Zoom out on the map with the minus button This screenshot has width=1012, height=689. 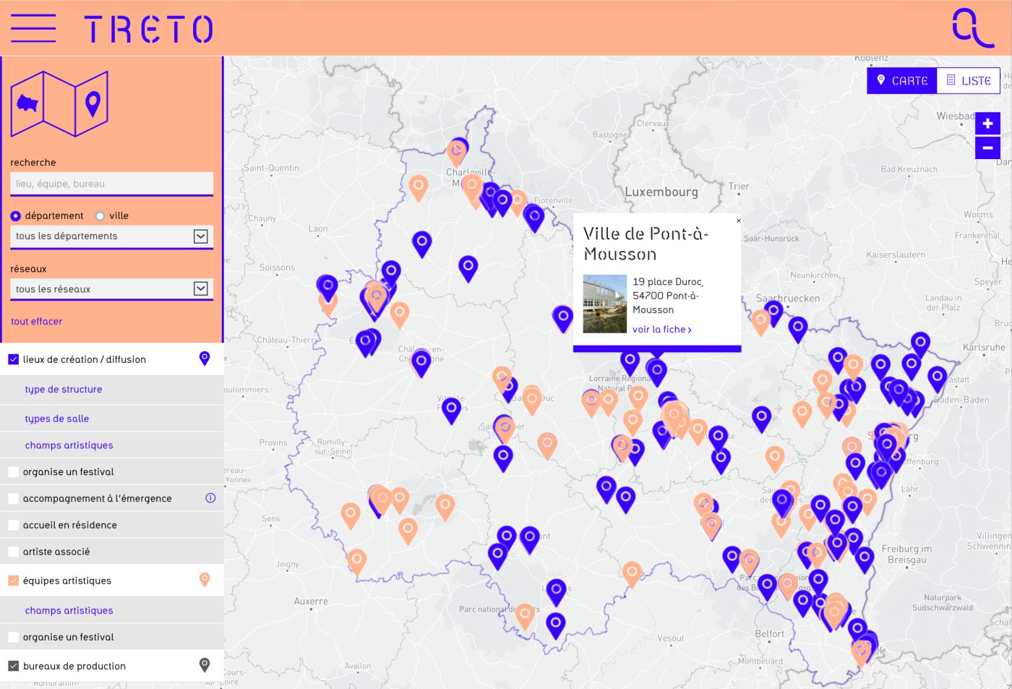click(x=987, y=147)
